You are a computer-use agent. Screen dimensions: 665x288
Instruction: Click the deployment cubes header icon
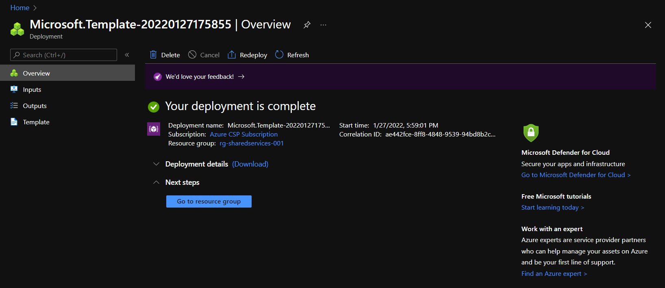pos(17,29)
